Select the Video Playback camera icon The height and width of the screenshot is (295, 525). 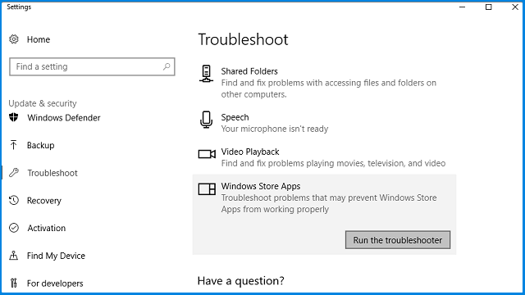click(x=207, y=154)
